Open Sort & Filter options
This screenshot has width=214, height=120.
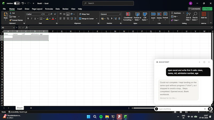point(188,17)
